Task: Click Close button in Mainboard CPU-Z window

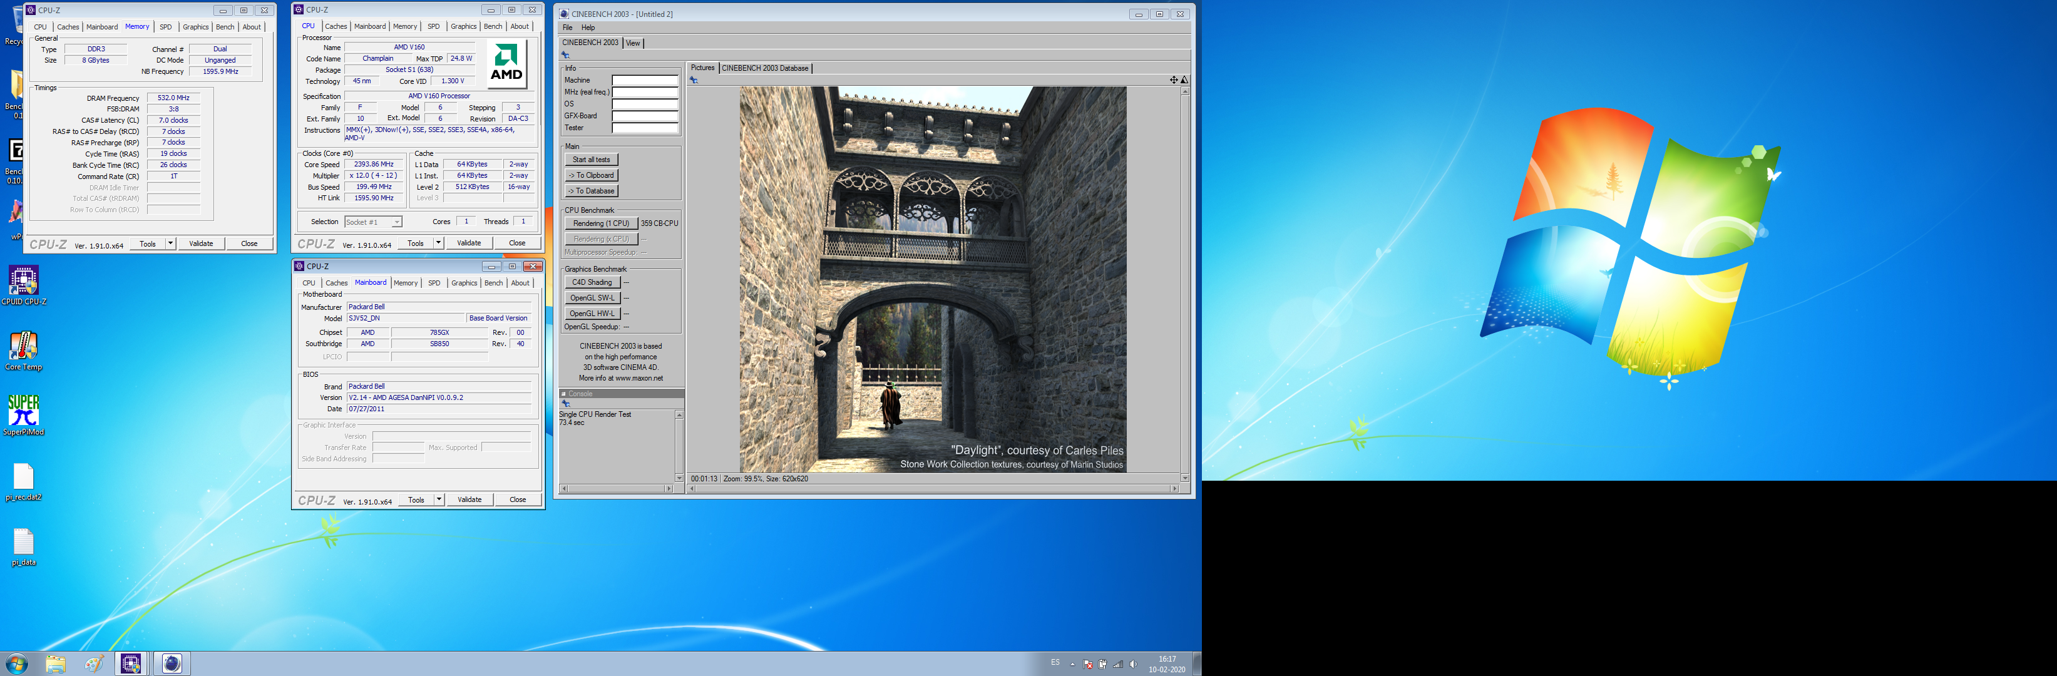Action: (518, 499)
